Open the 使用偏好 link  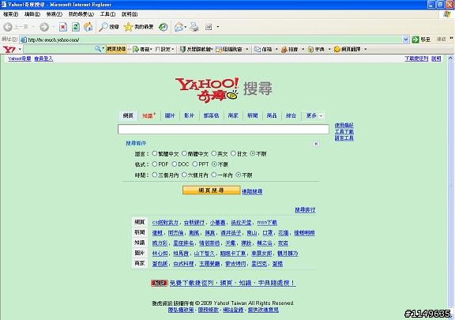point(344,126)
